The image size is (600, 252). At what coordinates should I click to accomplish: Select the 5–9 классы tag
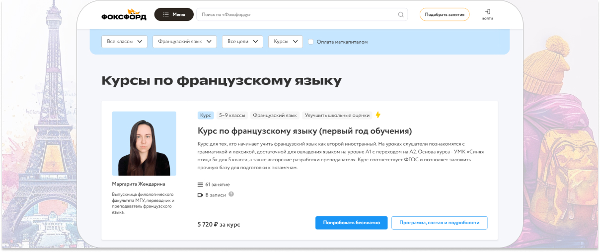point(232,115)
